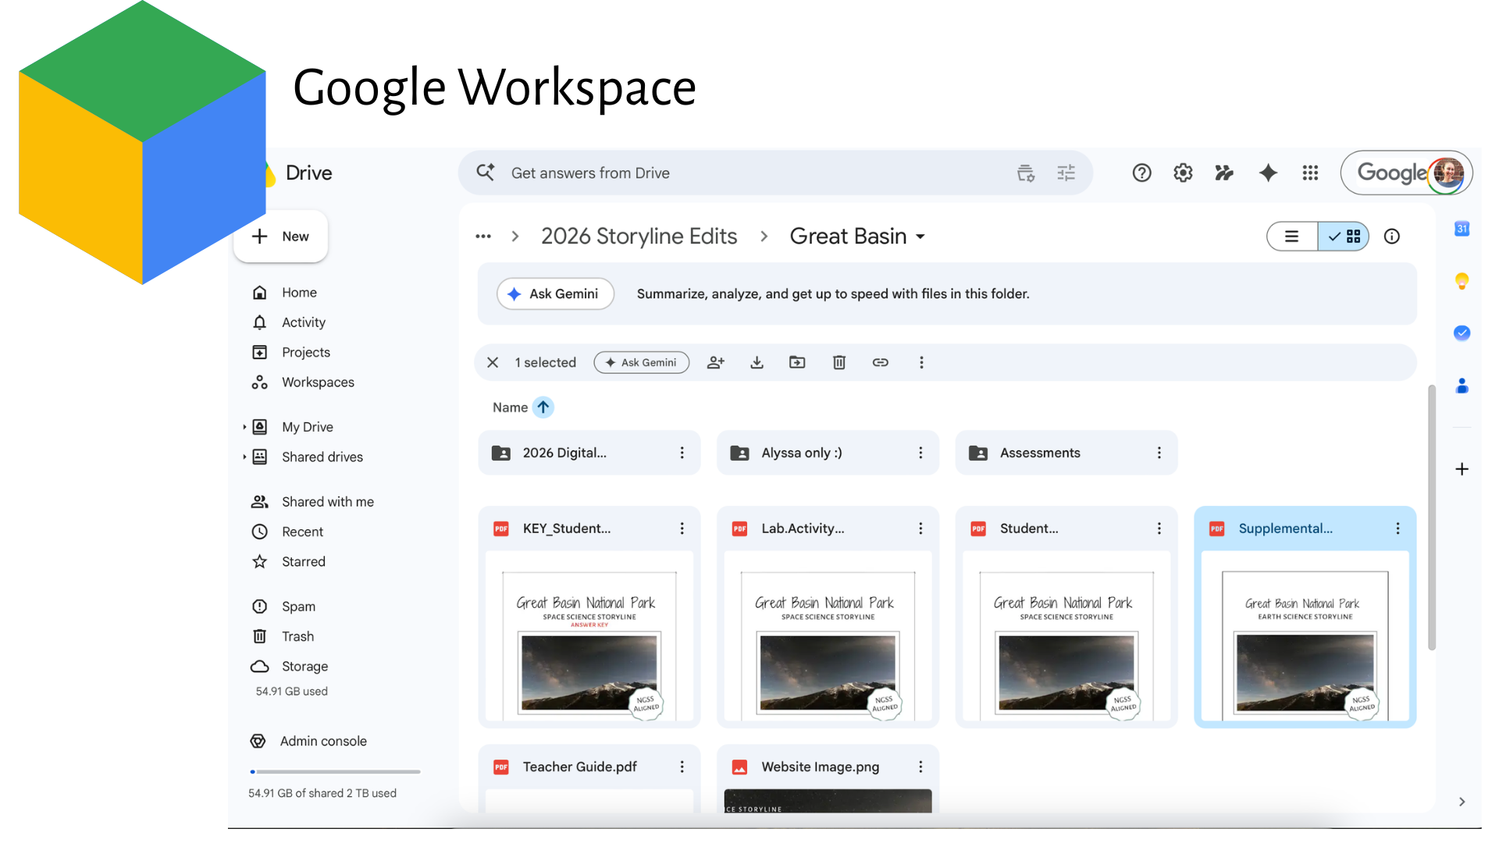Open more options for Teacher Guide.pdf
This screenshot has height=843, width=1499.
pos(682,767)
